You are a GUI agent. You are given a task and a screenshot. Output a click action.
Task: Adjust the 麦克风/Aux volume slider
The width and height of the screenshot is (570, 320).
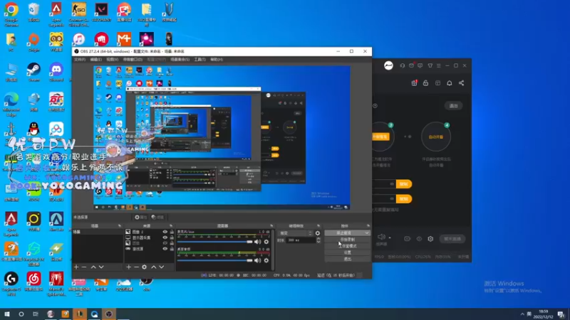coord(214,242)
